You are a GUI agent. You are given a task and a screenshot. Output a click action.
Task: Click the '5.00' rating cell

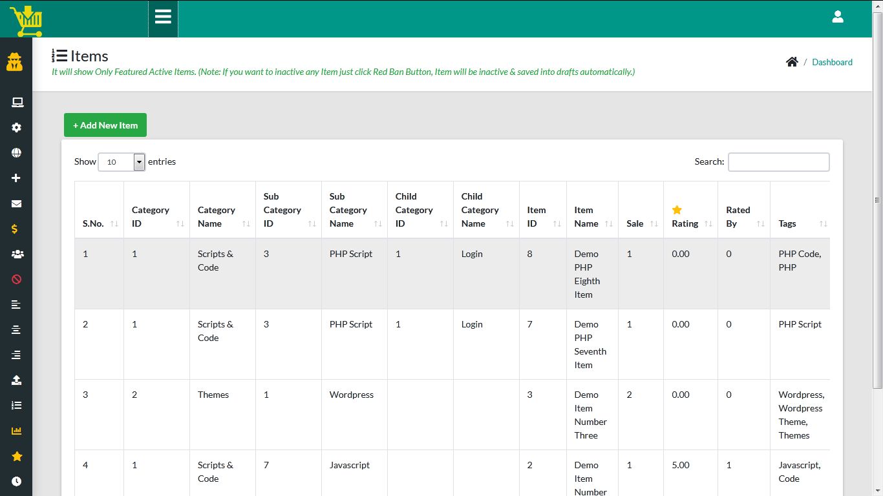point(690,473)
